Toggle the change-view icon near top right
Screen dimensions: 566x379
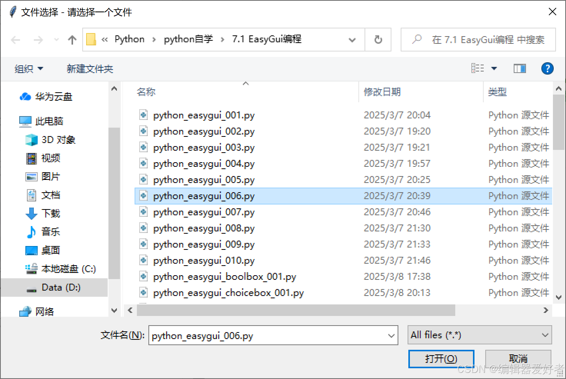(478, 68)
